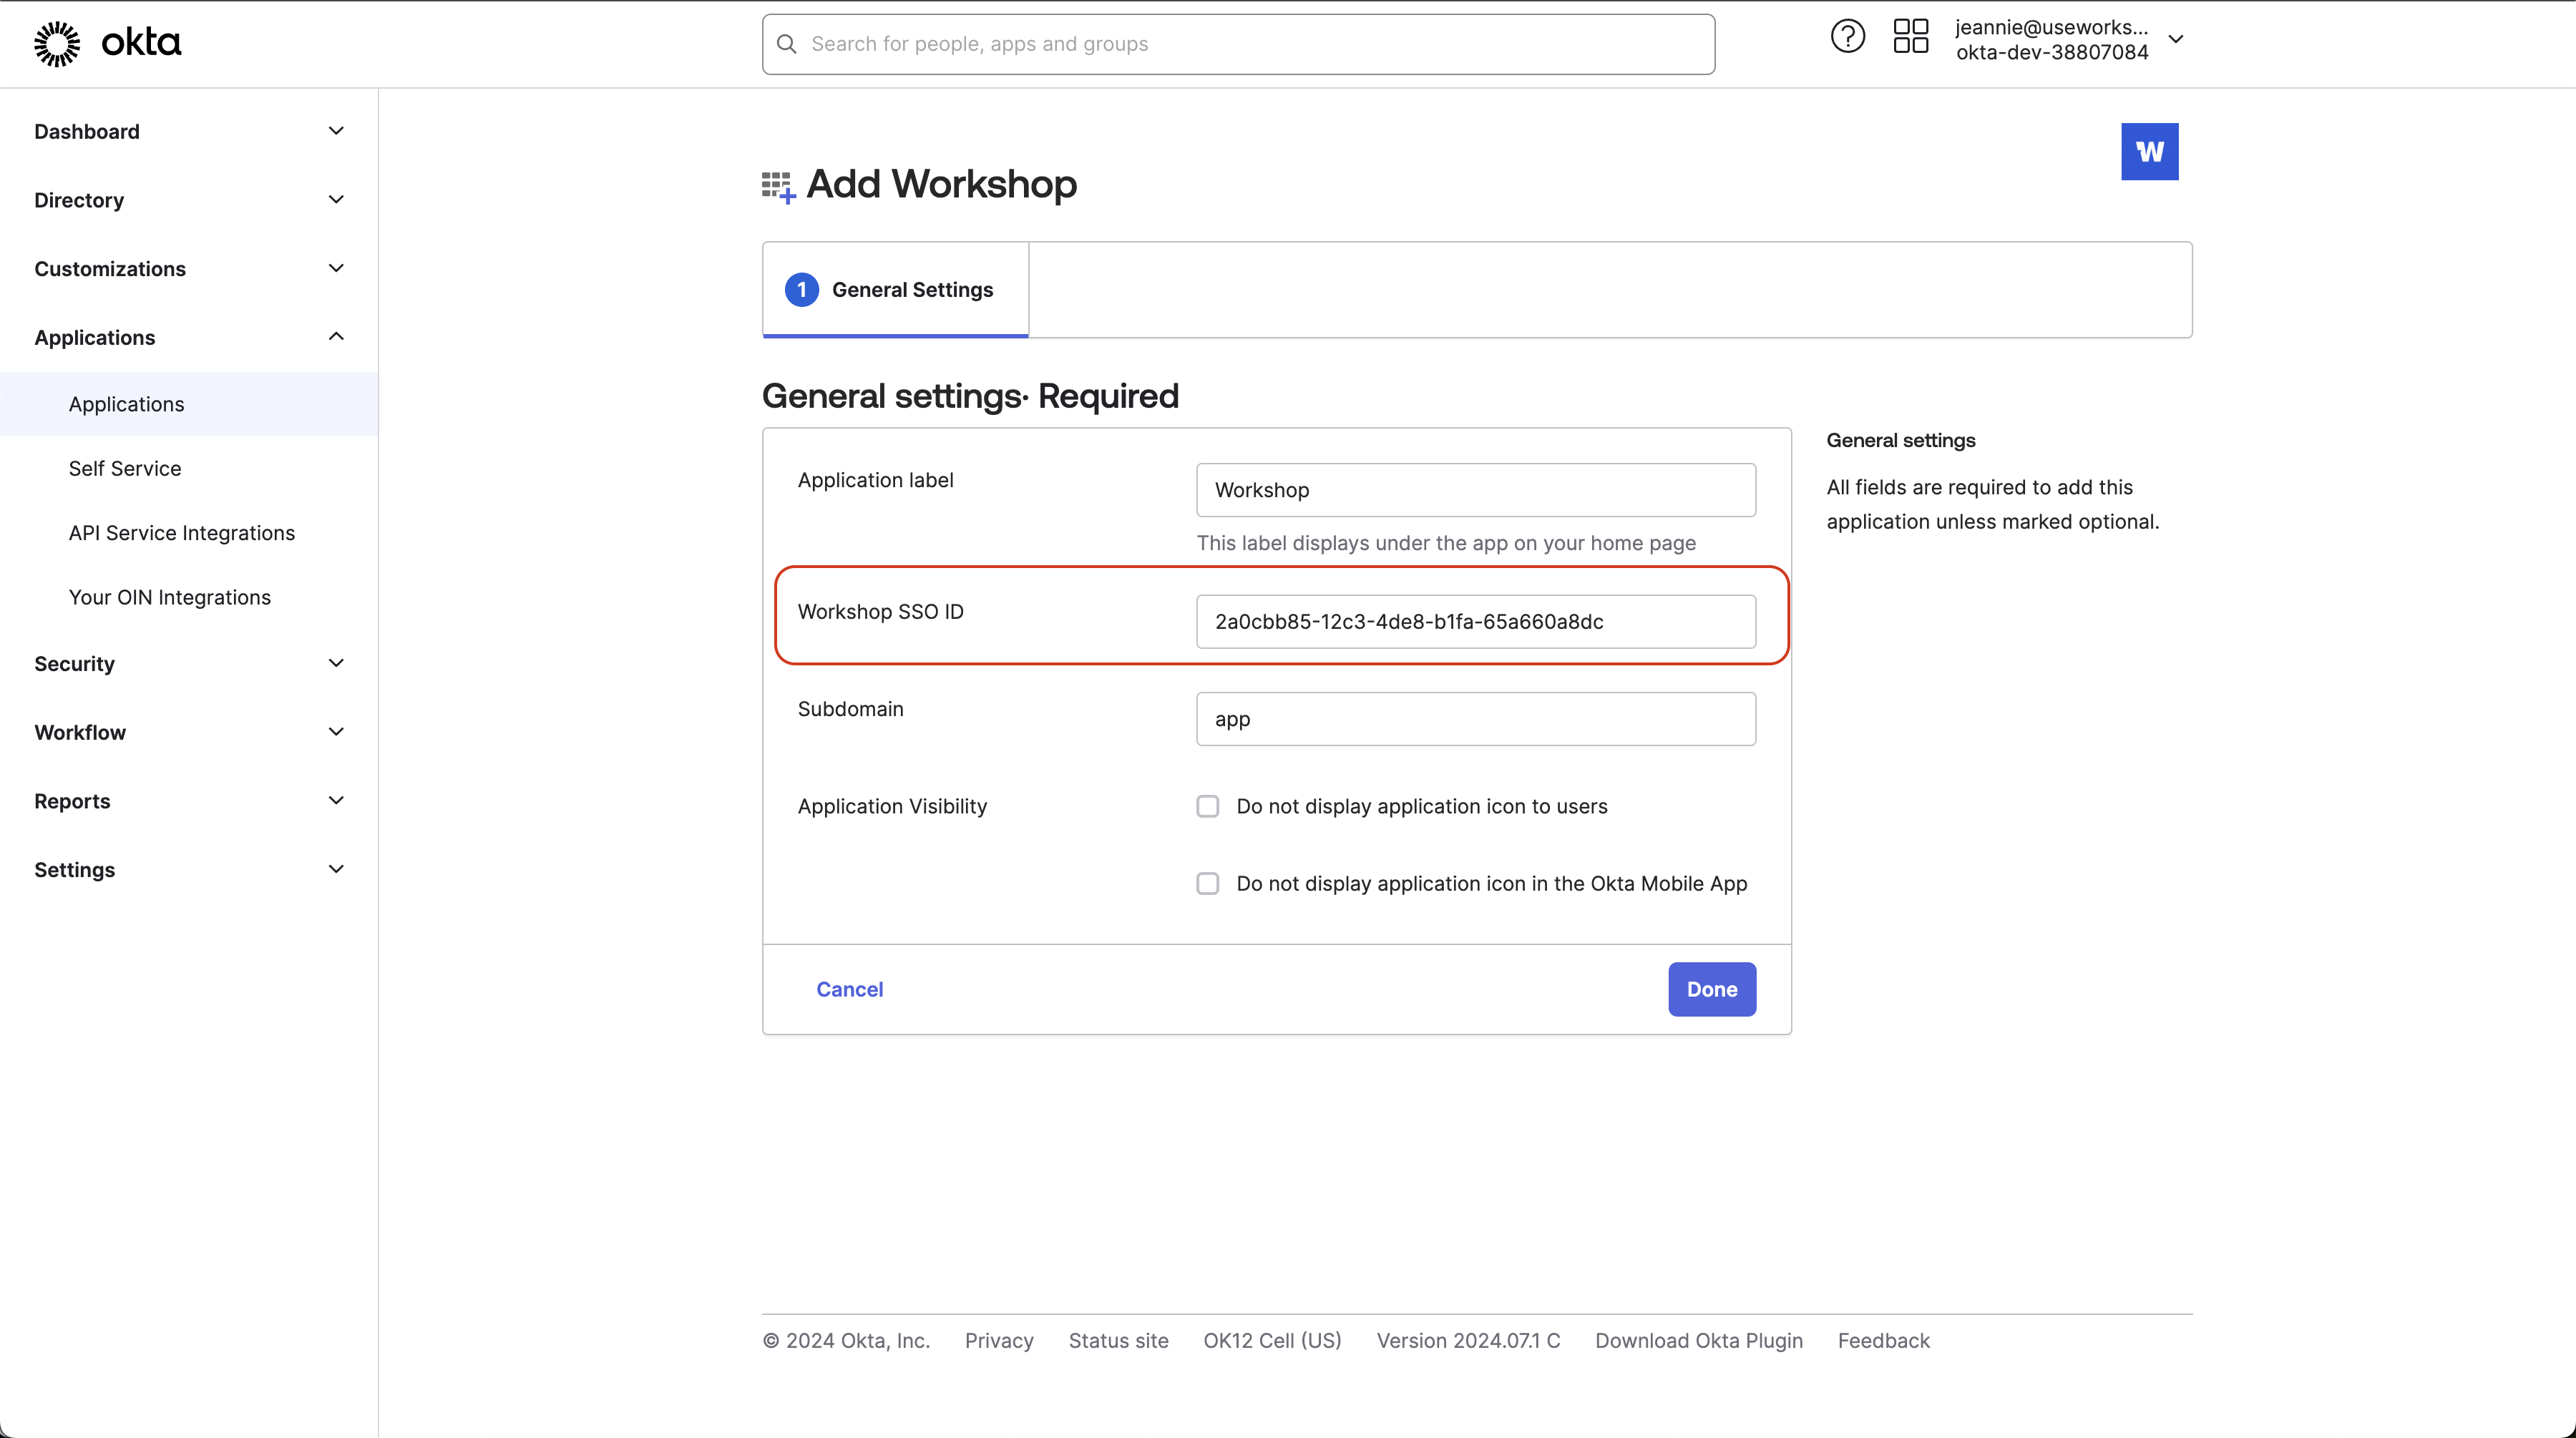The width and height of the screenshot is (2576, 1438).
Task: Collapse the Applications menu chevron
Action: pos(336,337)
